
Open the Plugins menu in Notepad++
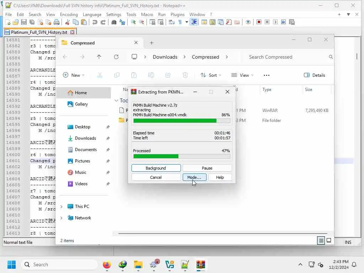[177, 14]
